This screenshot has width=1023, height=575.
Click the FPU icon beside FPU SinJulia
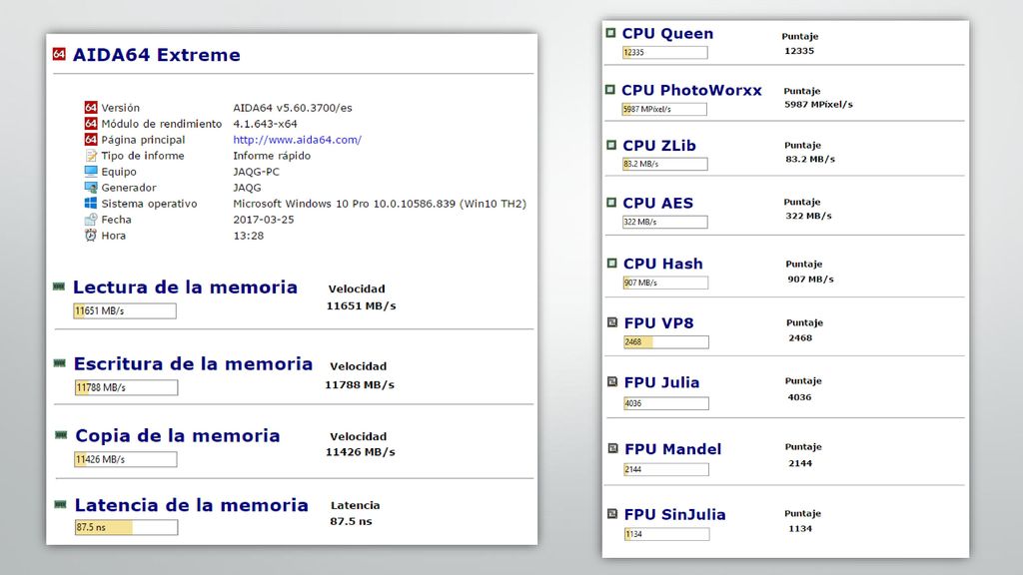coord(612,514)
